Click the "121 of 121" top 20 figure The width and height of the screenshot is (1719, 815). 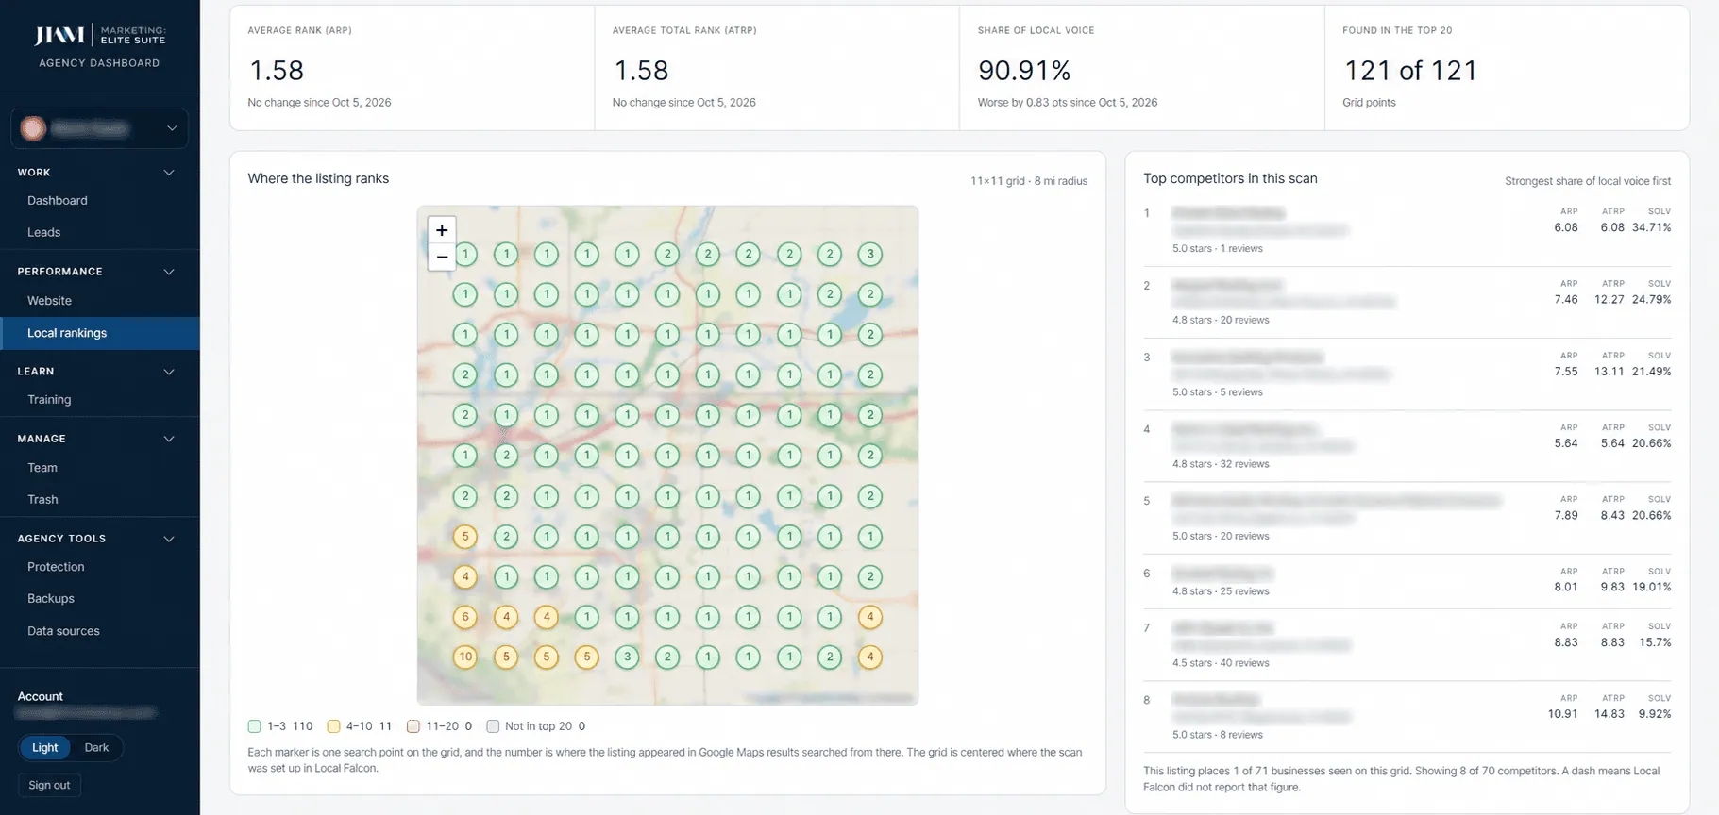pos(1410,71)
